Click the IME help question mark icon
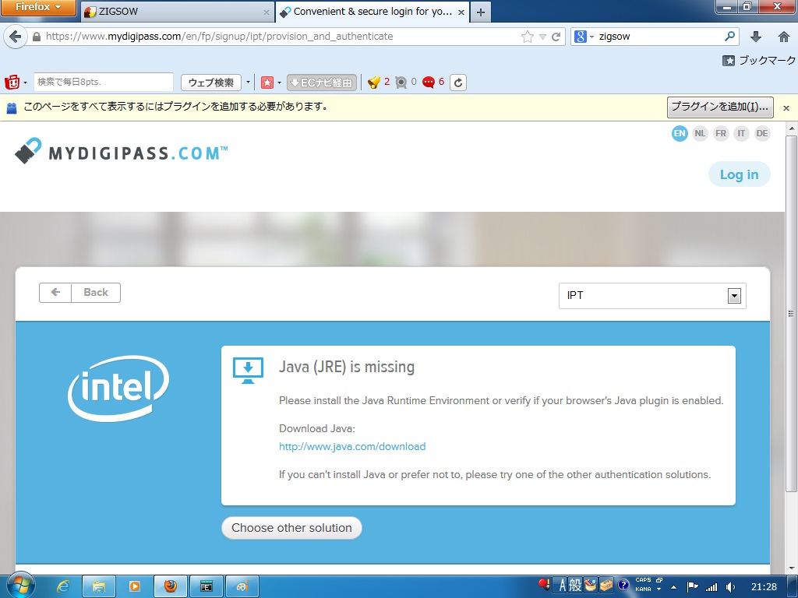The width and height of the screenshot is (798, 598). 623,586
